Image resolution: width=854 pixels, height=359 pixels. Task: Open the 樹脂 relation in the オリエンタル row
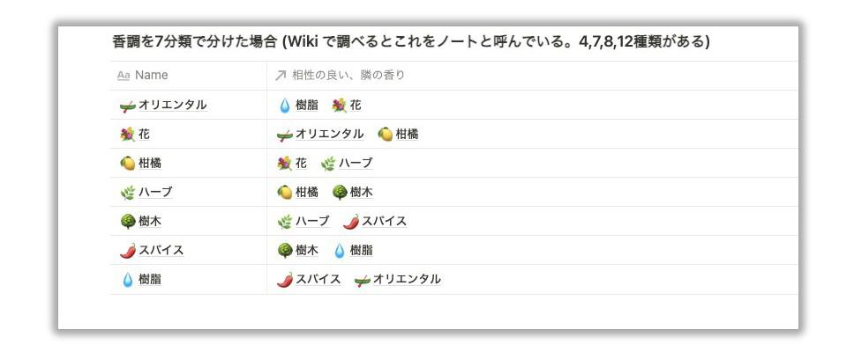(307, 105)
